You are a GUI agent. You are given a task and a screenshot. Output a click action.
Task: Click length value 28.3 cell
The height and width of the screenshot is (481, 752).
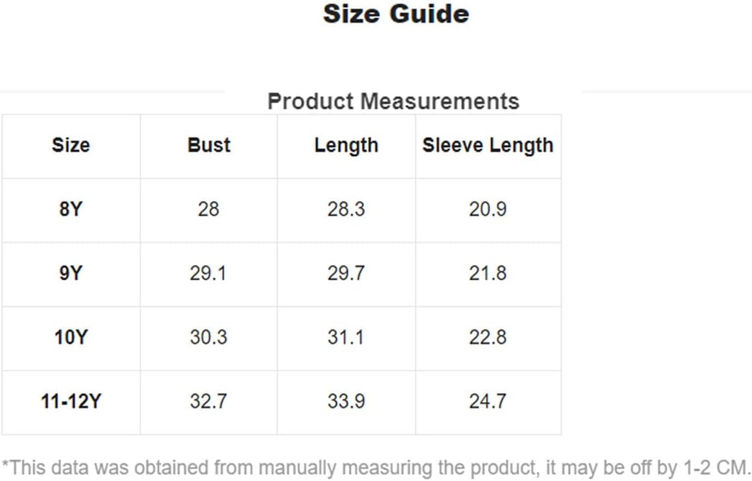point(347,210)
